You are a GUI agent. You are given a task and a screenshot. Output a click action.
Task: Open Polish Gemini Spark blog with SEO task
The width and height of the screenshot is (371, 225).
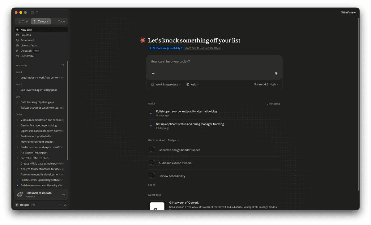[x=41, y=180]
